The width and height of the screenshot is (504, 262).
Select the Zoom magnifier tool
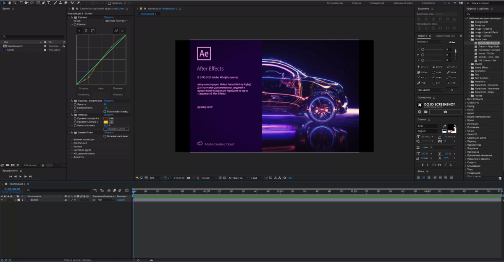[x=15, y=3]
